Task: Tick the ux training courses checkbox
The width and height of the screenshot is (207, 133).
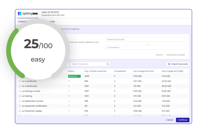Action: click(20, 91)
